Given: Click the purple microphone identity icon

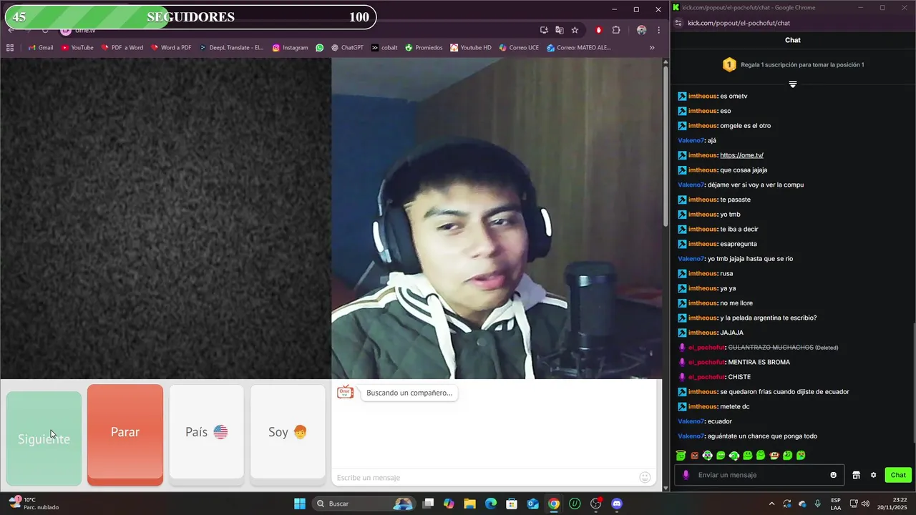Looking at the screenshot, I should [686, 475].
